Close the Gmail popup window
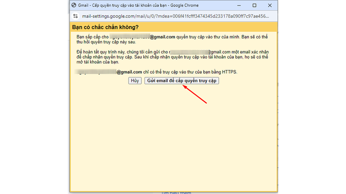This screenshot has height=194, width=346. pos(269,5)
